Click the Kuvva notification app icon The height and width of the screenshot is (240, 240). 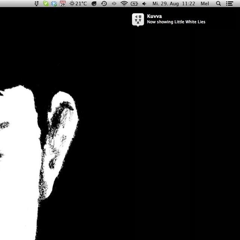pyautogui.click(x=138, y=20)
